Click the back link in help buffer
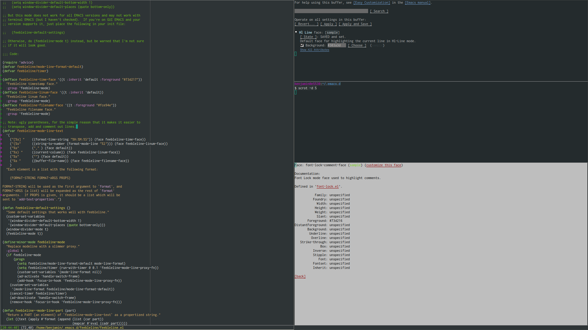 tap(300, 276)
